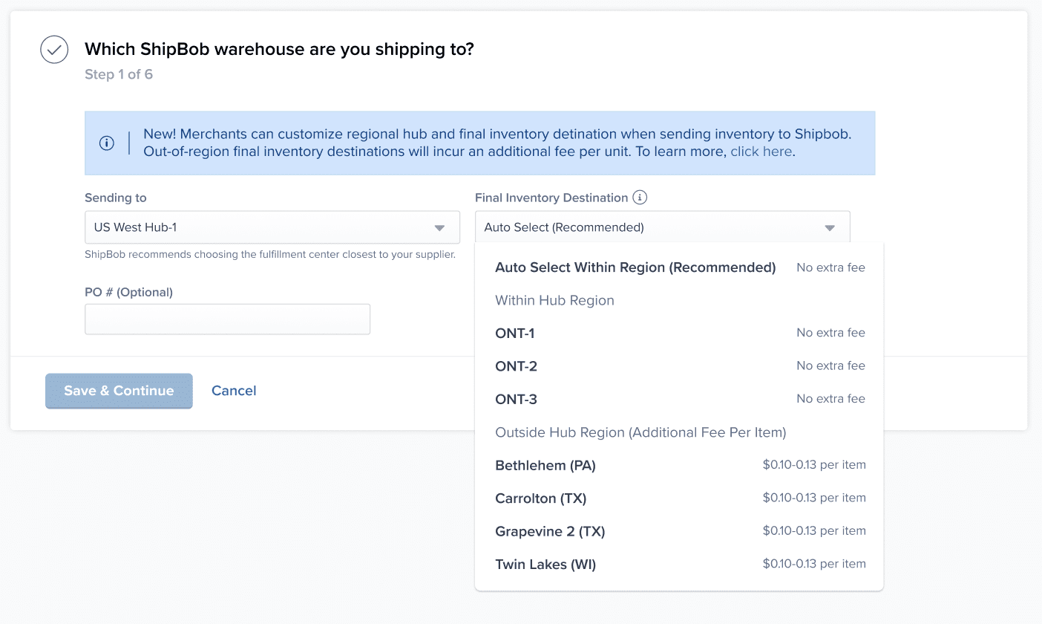This screenshot has height=624, width=1042.
Task: Click the step completed checkmark circle icon
Action: [54, 50]
